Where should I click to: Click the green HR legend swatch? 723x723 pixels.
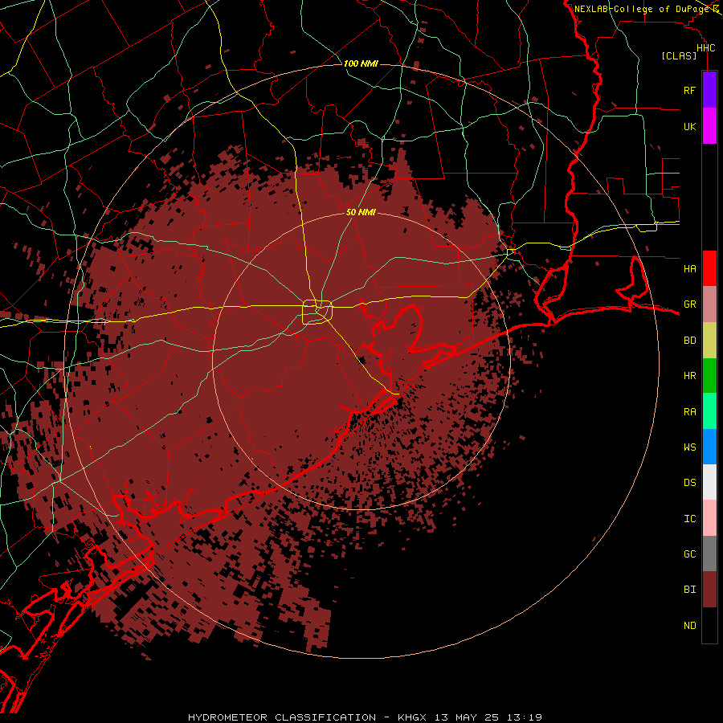click(709, 375)
